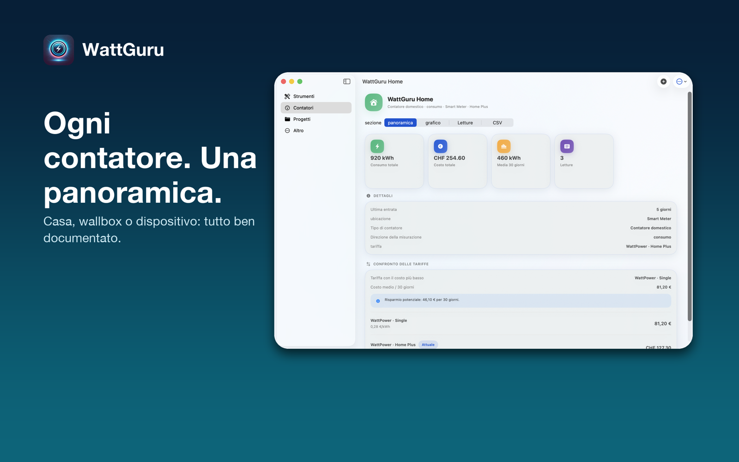Switch to the grafico tab
The height and width of the screenshot is (462, 739).
433,123
